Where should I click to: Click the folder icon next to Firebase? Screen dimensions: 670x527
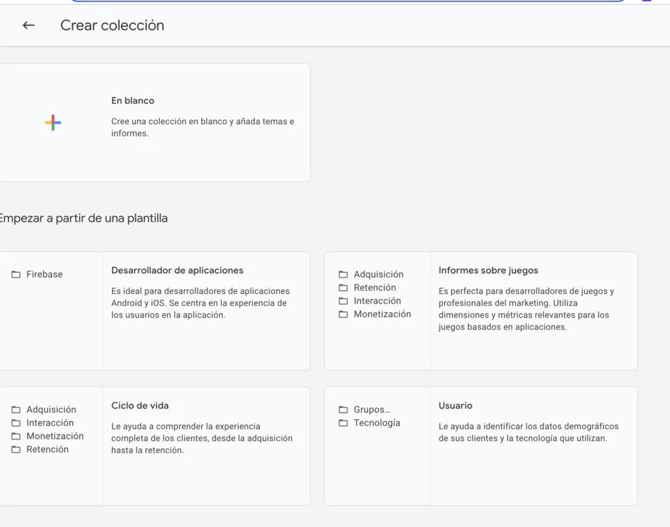[15, 274]
